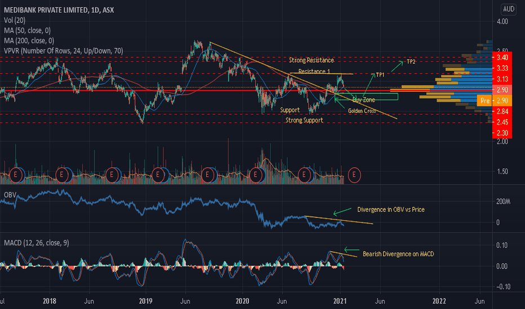Select the Golden Cross annotation
The height and width of the screenshot is (309, 525).
tap(362, 111)
